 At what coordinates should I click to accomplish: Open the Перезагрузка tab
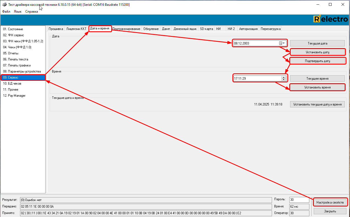click(x=270, y=29)
